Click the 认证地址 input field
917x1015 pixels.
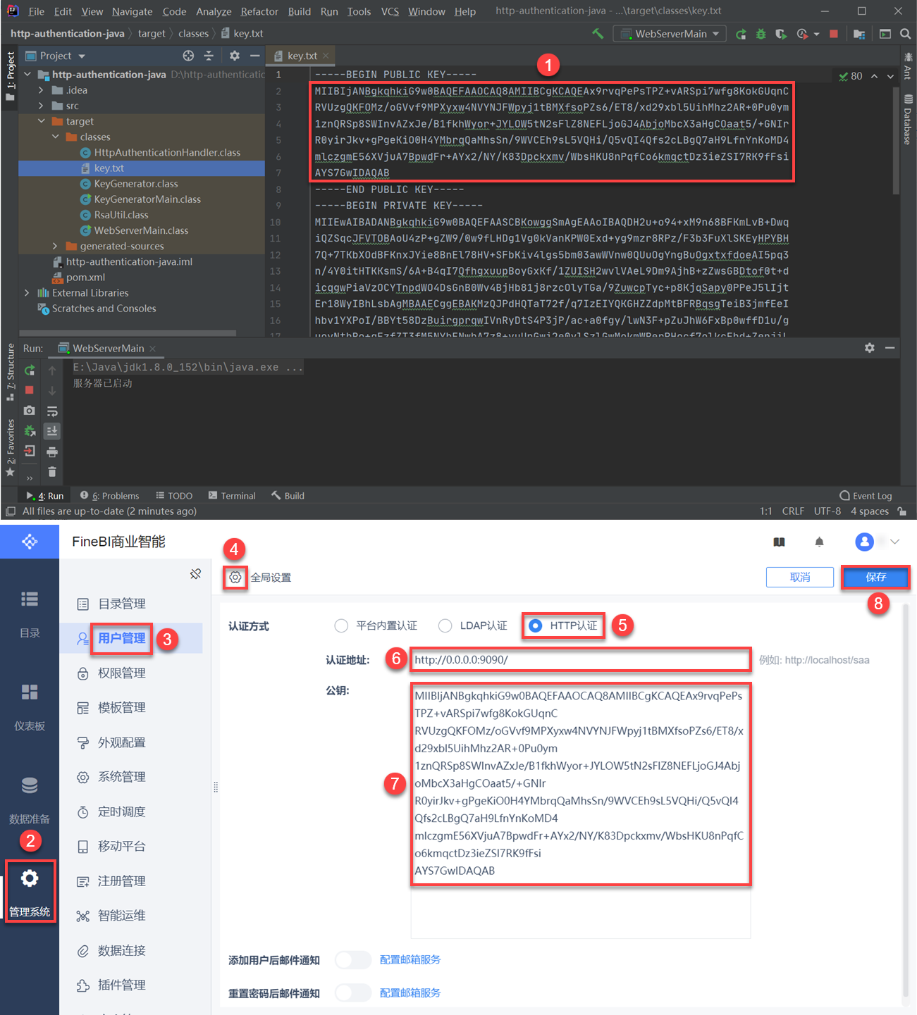[x=580, y=660]
